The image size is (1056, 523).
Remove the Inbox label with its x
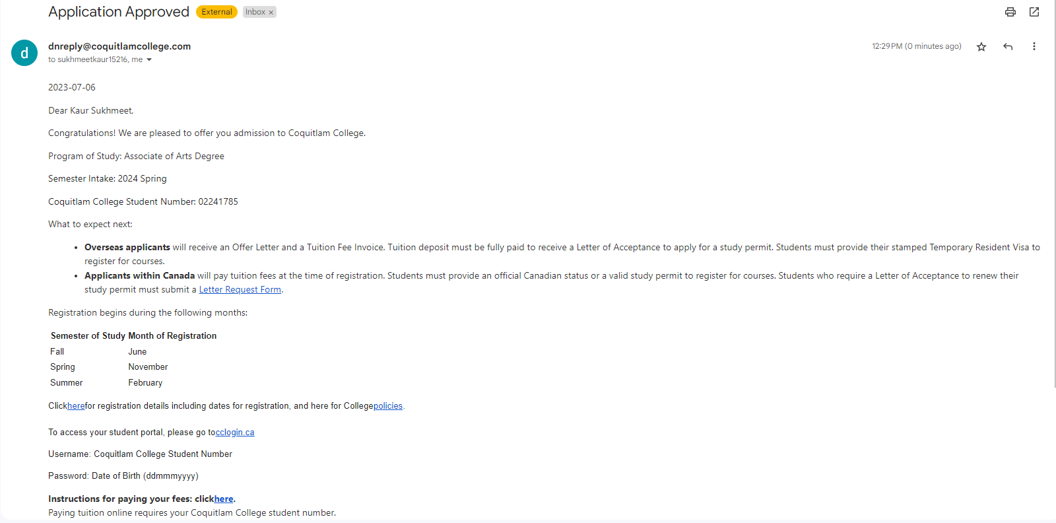[x=271, y=13]
